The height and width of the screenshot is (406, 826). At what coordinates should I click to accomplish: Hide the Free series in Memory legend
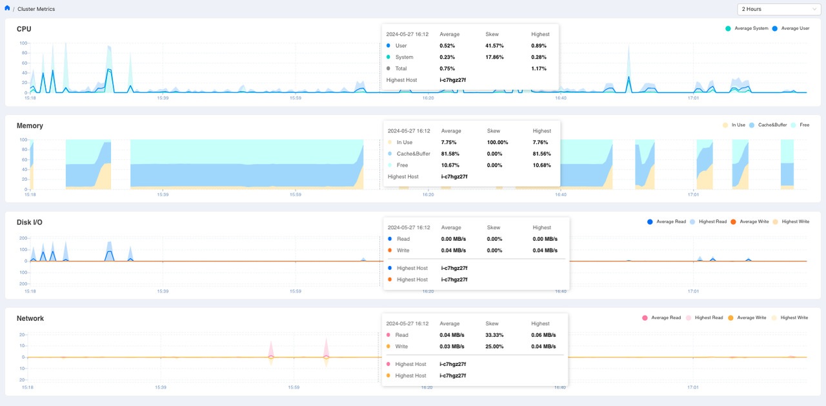(x=794, y=125)
